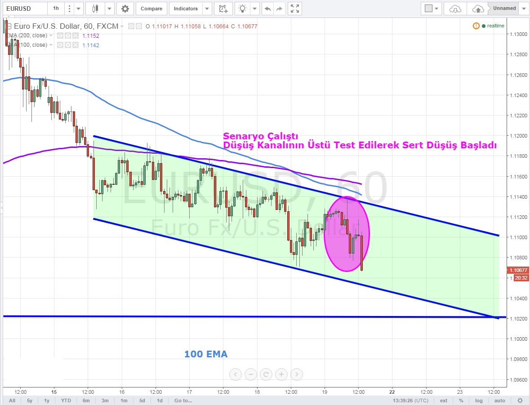This screenshot has width=530, height=405.
Task: Hide the EMA 200 indicator with its eye icon
Action: point(60,36)
